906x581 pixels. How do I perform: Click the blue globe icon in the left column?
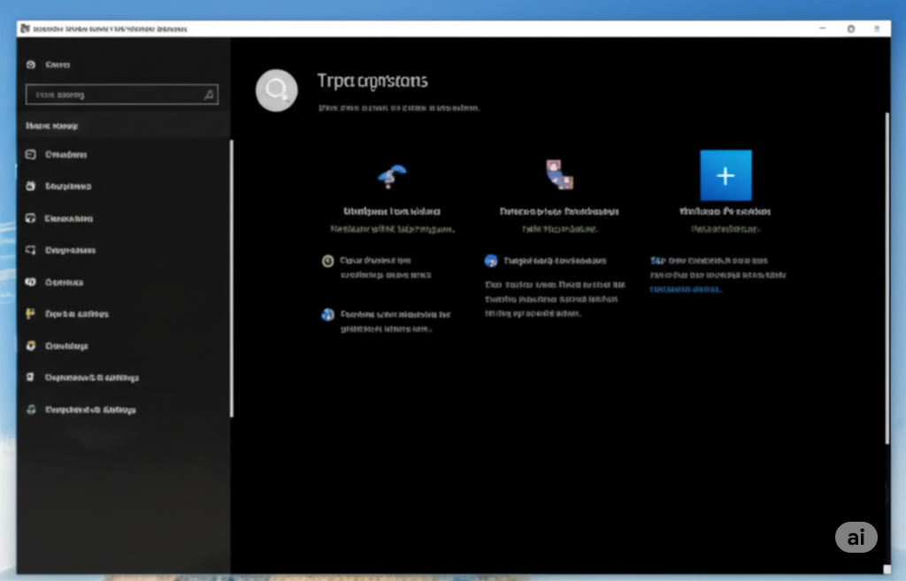(327, 315)
